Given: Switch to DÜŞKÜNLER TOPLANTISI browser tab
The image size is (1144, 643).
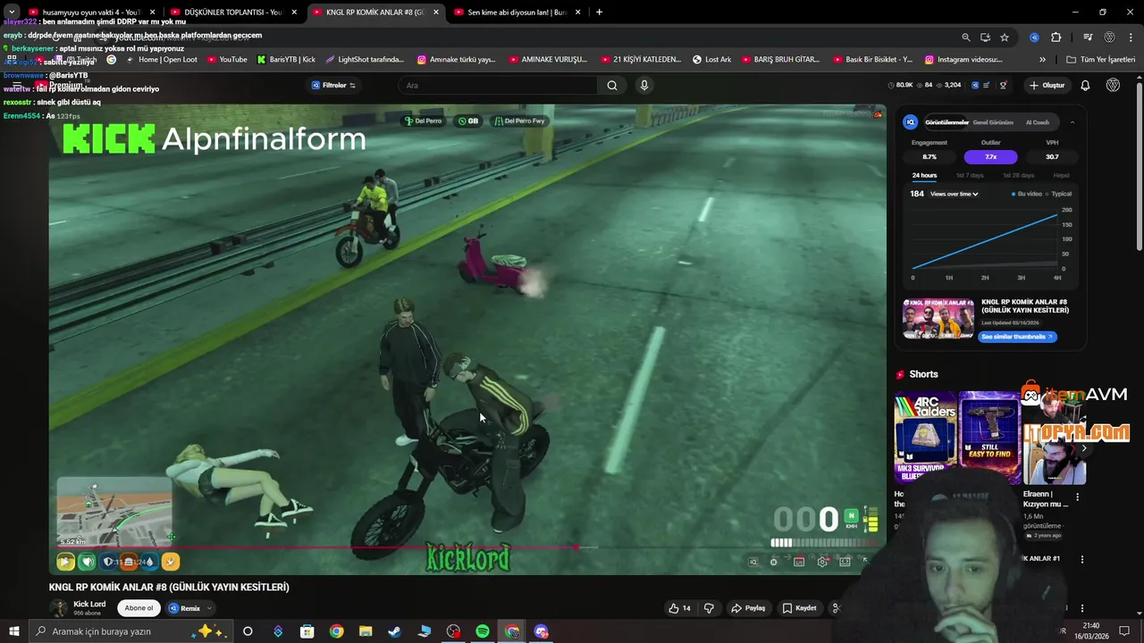Looking at the screenshot, I should 232,13.
